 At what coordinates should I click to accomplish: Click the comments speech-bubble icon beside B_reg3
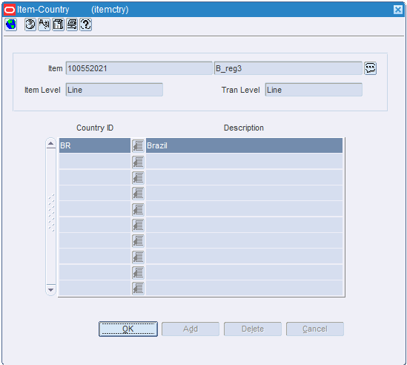(x=370, y=68)
